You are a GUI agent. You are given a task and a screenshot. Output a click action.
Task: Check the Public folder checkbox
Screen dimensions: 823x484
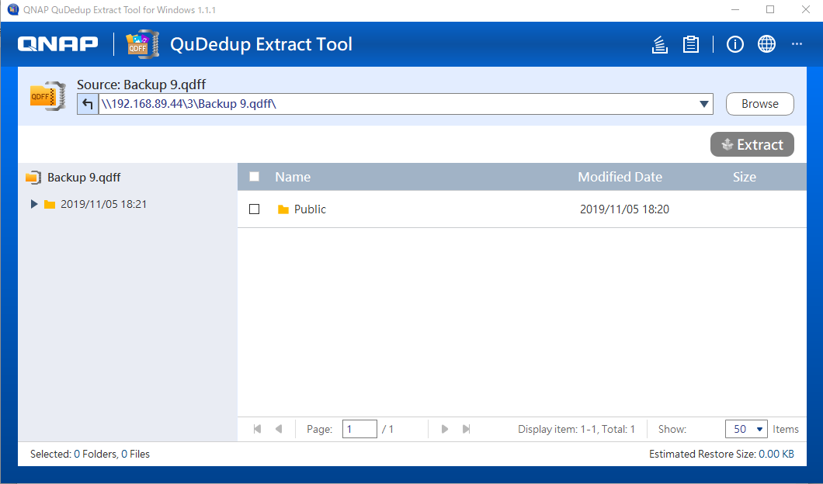click(x=254, y=209)
